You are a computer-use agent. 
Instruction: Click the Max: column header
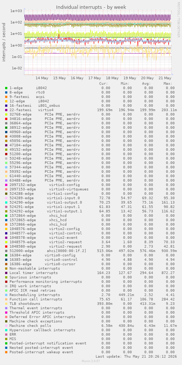pyautogui.click(x=168, y=84)
